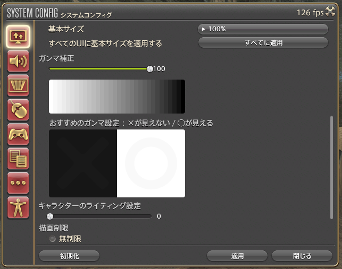Select the 無制限 radio button
Image resolution: width=342 pixels, height=269 pixels.
[x=53, y=239]
